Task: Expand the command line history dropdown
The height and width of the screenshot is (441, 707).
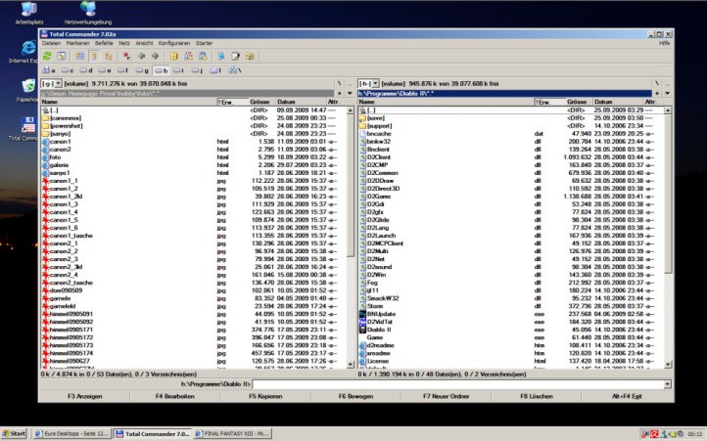Action: click(667, 384)
